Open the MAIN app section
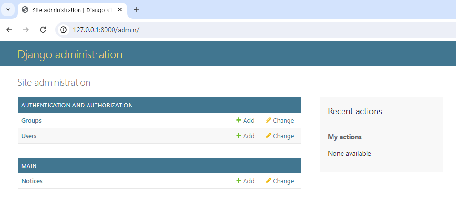This screenshot has width=456, height=203. point(29,166)
